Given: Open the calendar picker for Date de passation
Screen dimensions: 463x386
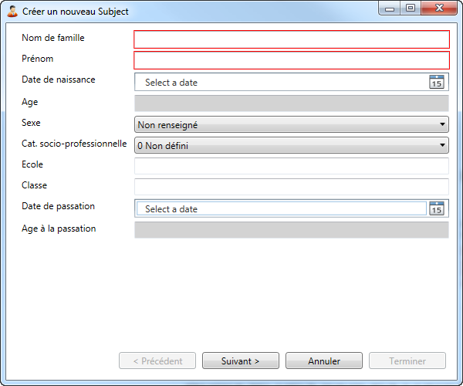Looking at the screenshot, I should click(x=437, y=208).
